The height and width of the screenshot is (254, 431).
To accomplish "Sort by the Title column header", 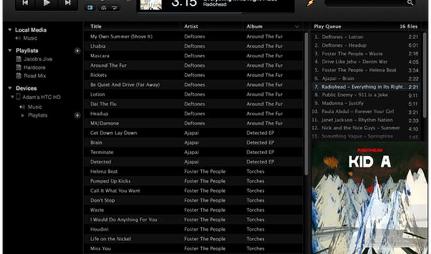I will click(96, 27).
